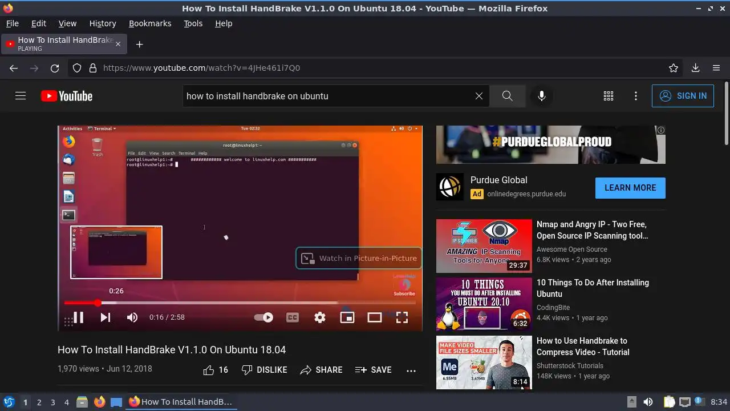
Task: Save the video to a playlist
Action: (373, 370)
